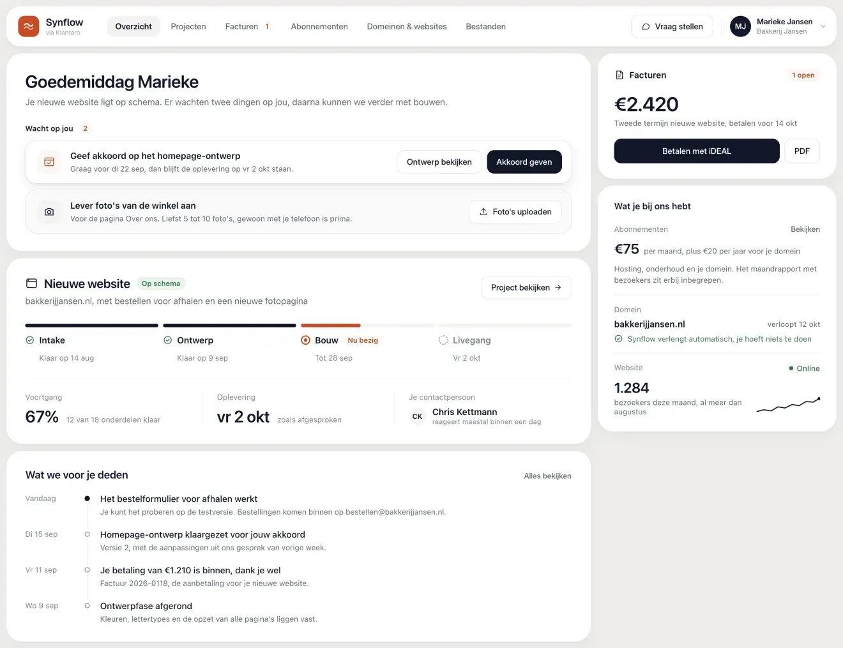Click the MJ avatar for Marieke Jansen
The width and height of the screenshot is (843, 648).
[740, 26]
